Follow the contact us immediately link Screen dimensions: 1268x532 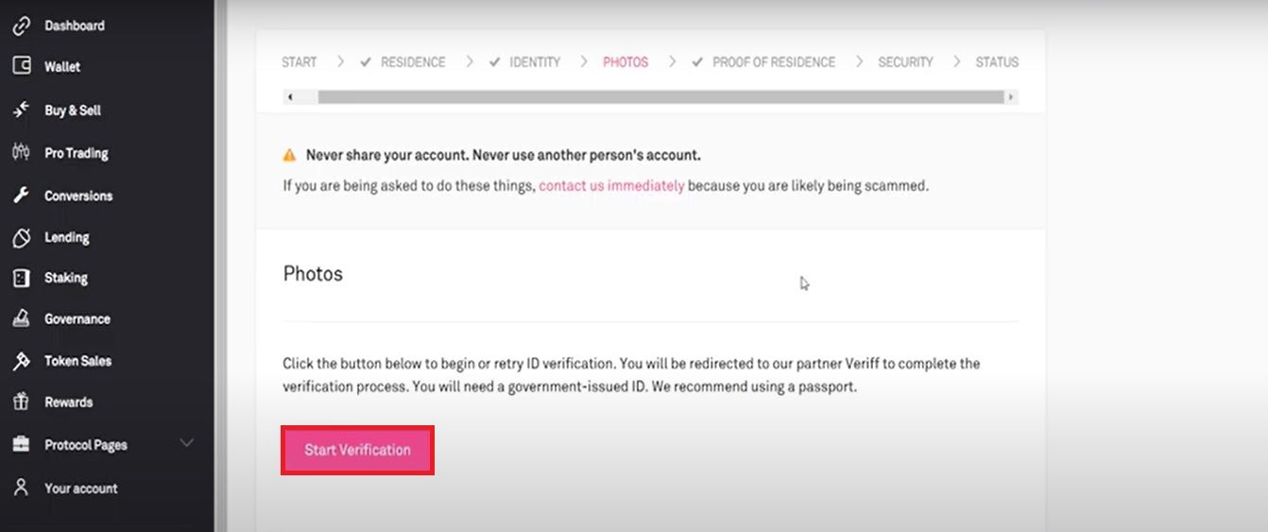(611, 186)
